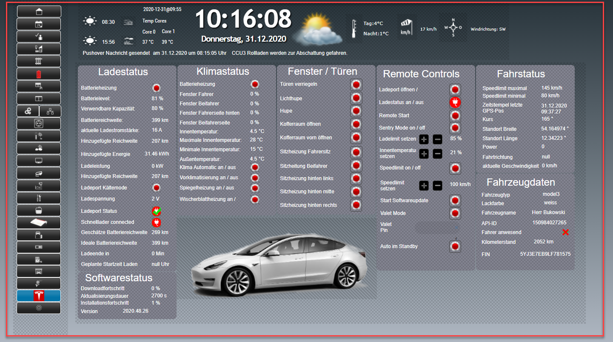
Task: Open the Fritzbox router sidebar button
Action: click(39, 223)
